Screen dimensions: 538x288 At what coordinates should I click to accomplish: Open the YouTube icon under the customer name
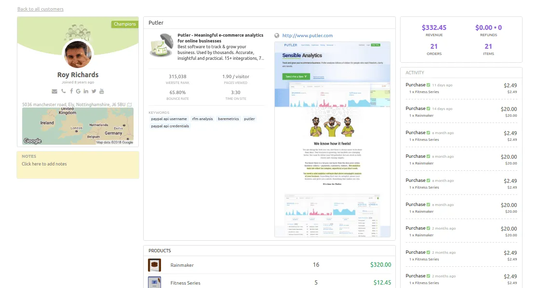[102, 91]
